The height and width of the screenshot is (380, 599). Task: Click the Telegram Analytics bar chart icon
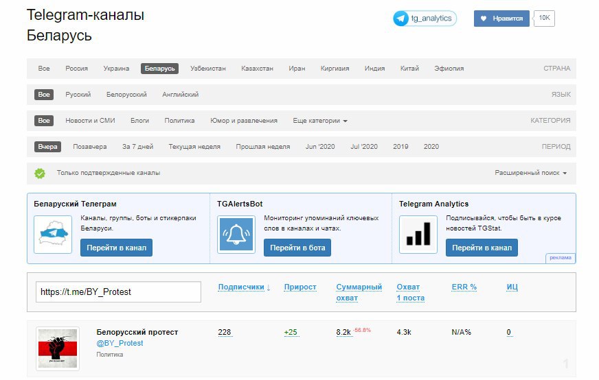pyautogui.click(x=418, y=235)
